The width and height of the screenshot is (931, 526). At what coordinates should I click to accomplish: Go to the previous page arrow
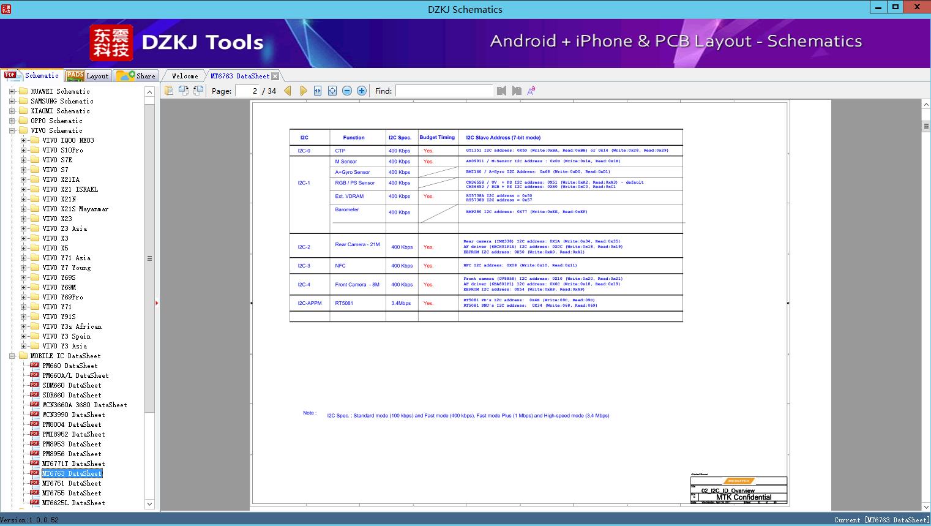(288, 91)
